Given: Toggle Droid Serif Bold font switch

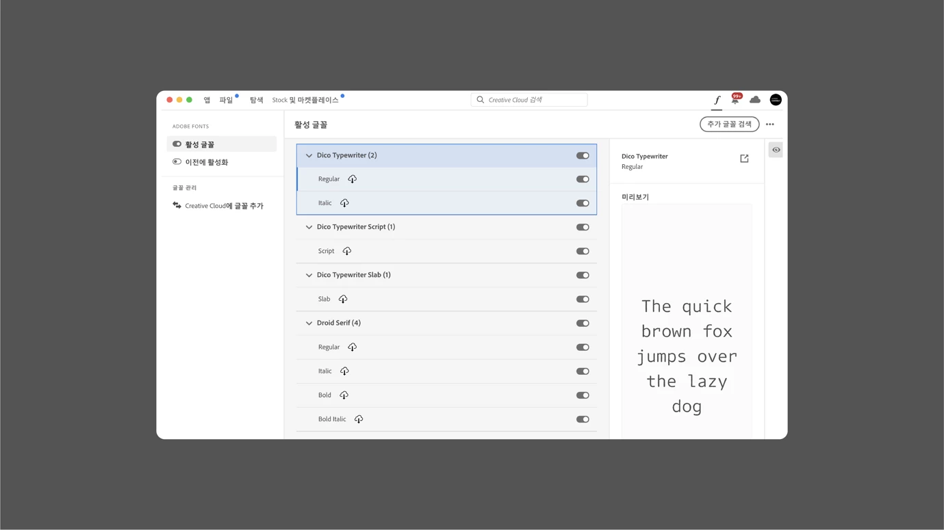Looking at the screenshot, I should [583, 395].
